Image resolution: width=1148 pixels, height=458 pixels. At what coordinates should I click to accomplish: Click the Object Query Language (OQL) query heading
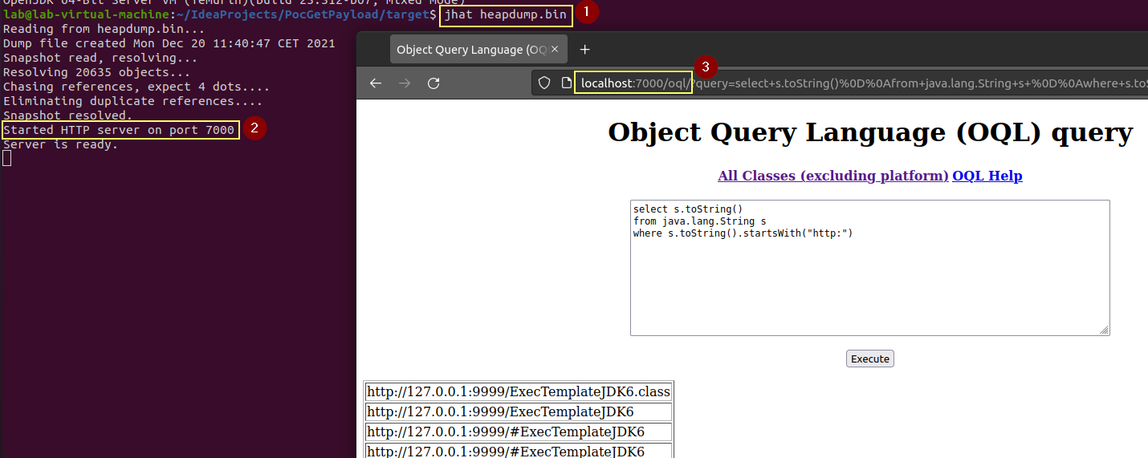(870, 132)
